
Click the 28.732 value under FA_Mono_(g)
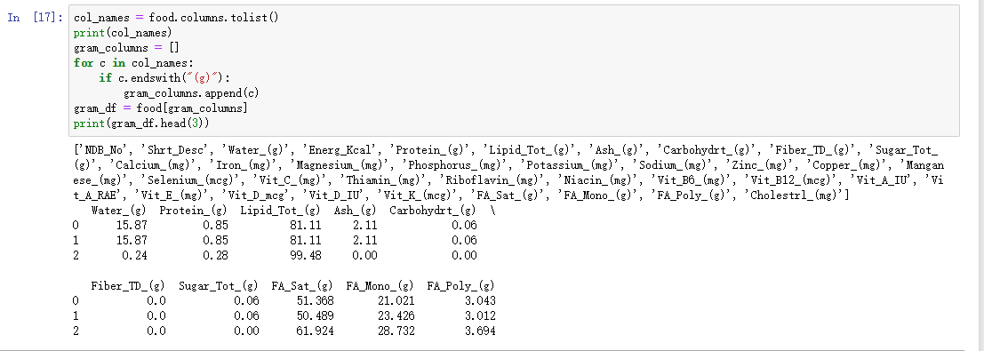pyautogui.click(x=396, y=331)
